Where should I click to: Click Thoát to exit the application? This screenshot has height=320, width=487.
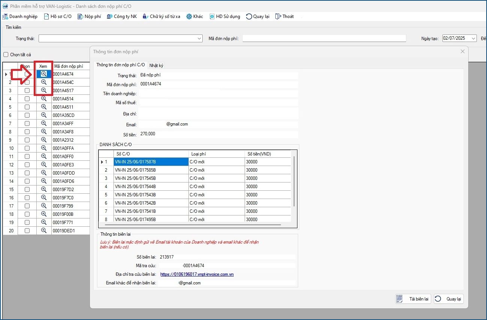pyautogui.click(x=284, y=16)
